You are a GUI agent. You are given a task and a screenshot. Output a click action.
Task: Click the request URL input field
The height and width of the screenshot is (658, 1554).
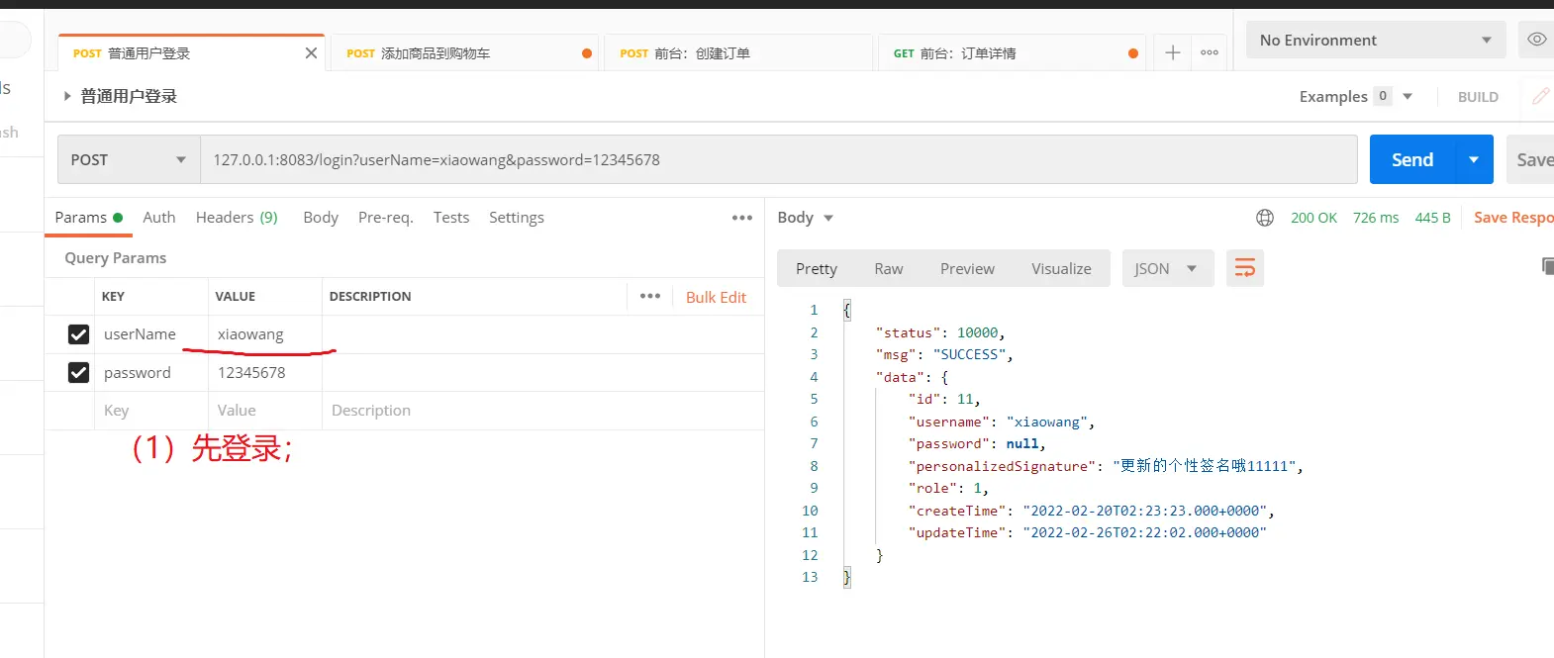[x=778, y=160]
